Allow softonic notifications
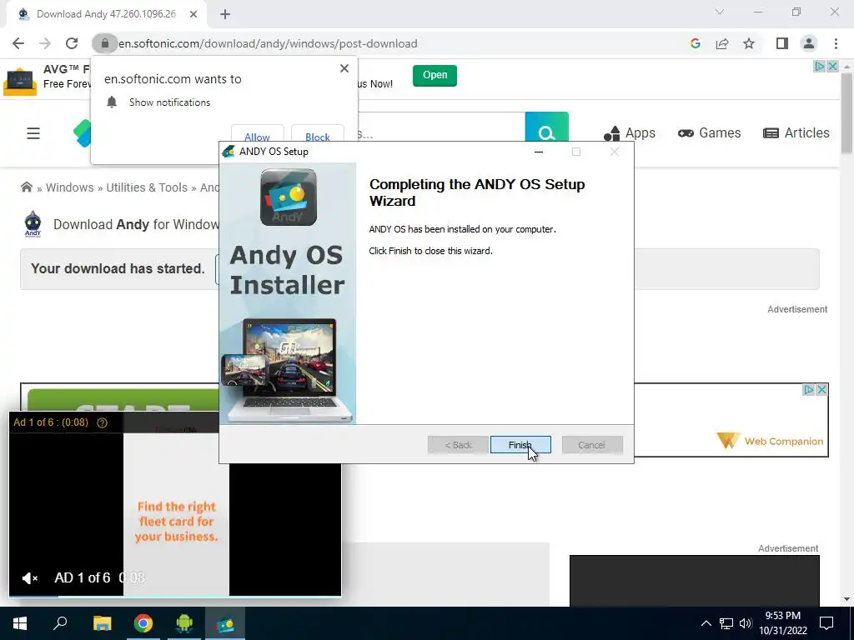Viewport: 854px width, 640px height. [x=257, y=137]
